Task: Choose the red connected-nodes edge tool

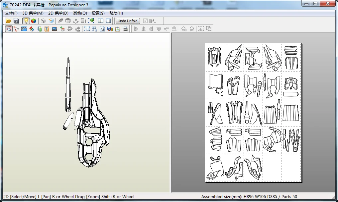Action: click(x=16, y=29)
